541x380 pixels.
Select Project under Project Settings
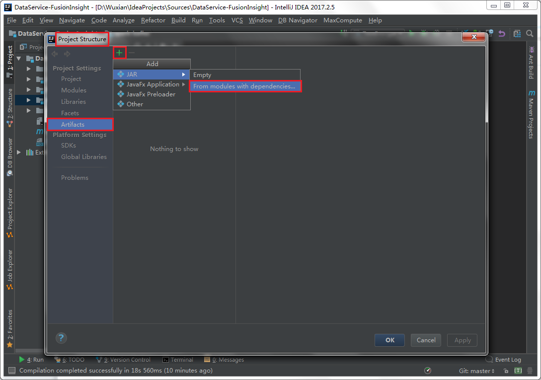click(x=71, y=78)
